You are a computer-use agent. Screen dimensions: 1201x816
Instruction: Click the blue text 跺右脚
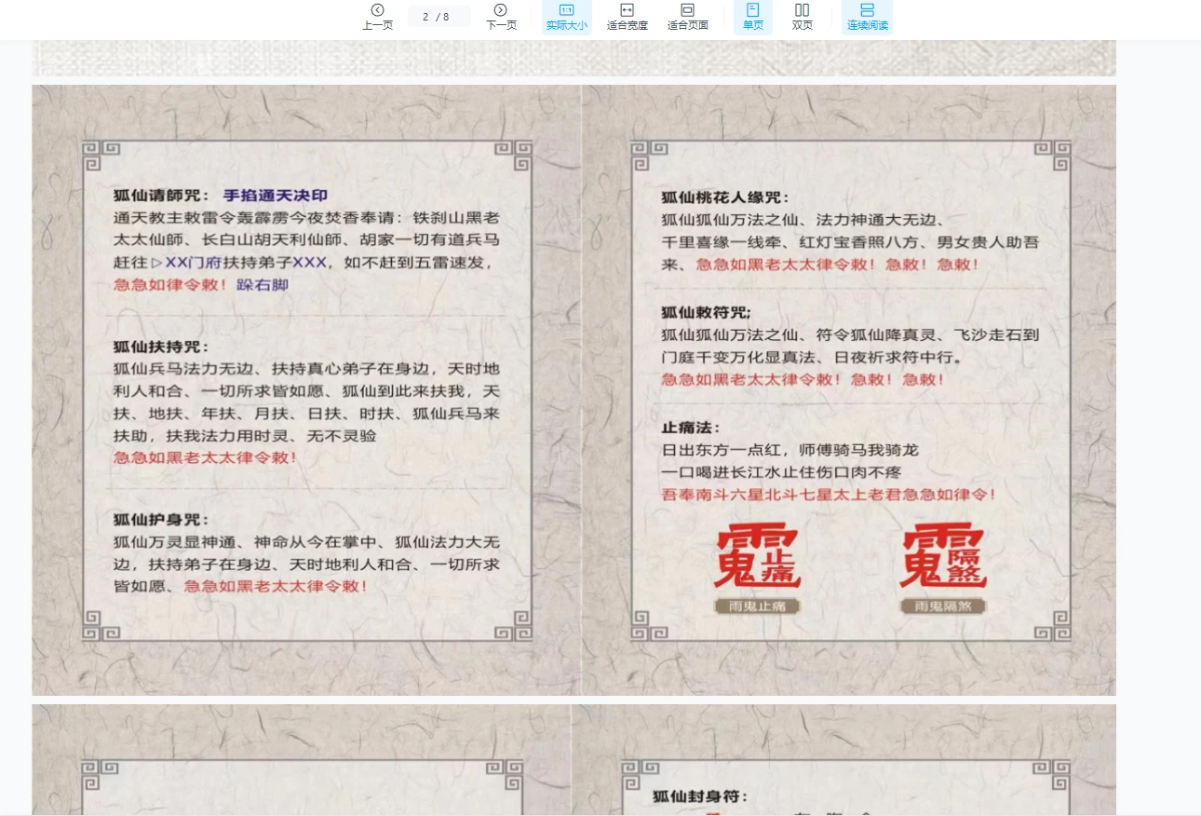coord(263,285)
